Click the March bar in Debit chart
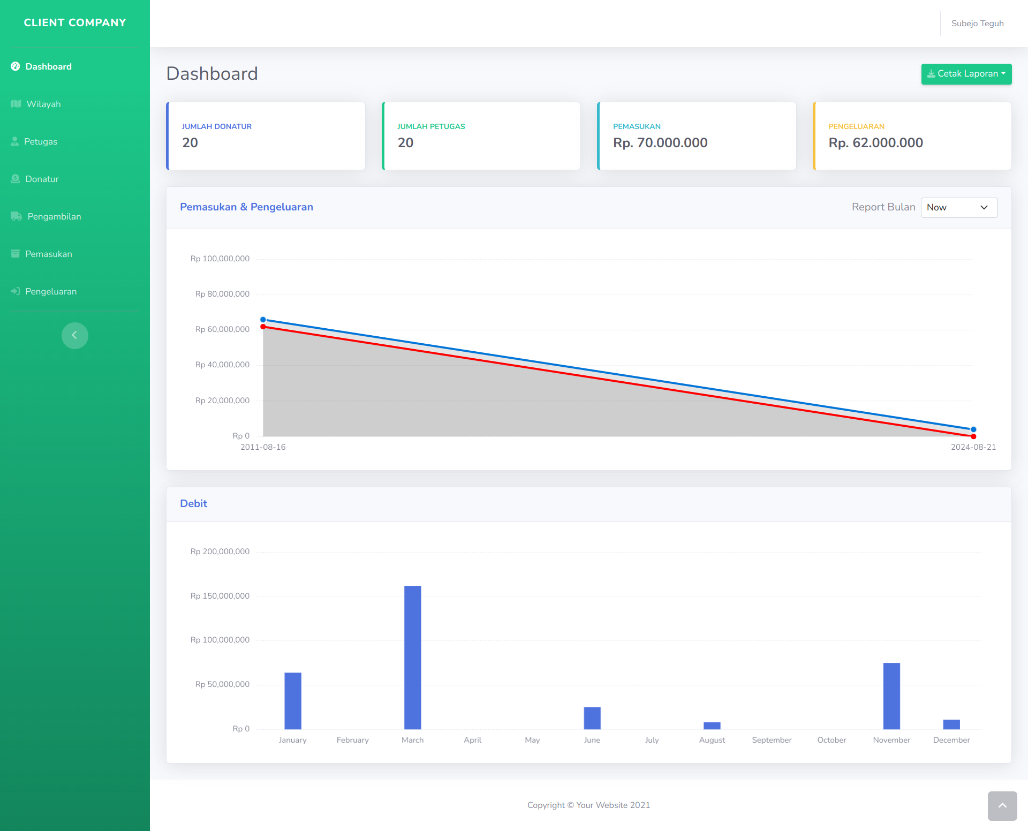Viewport: 1028px width, 831px height. coord(412,658)
